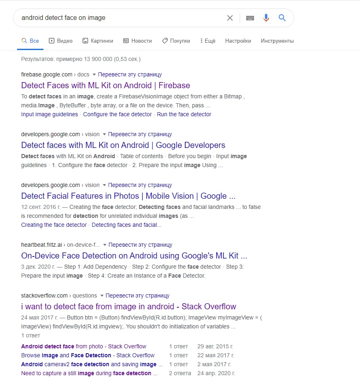This screenshot has height=378, width=360.
Task: Switch to the Картинки tab
Action: point(98,41)
